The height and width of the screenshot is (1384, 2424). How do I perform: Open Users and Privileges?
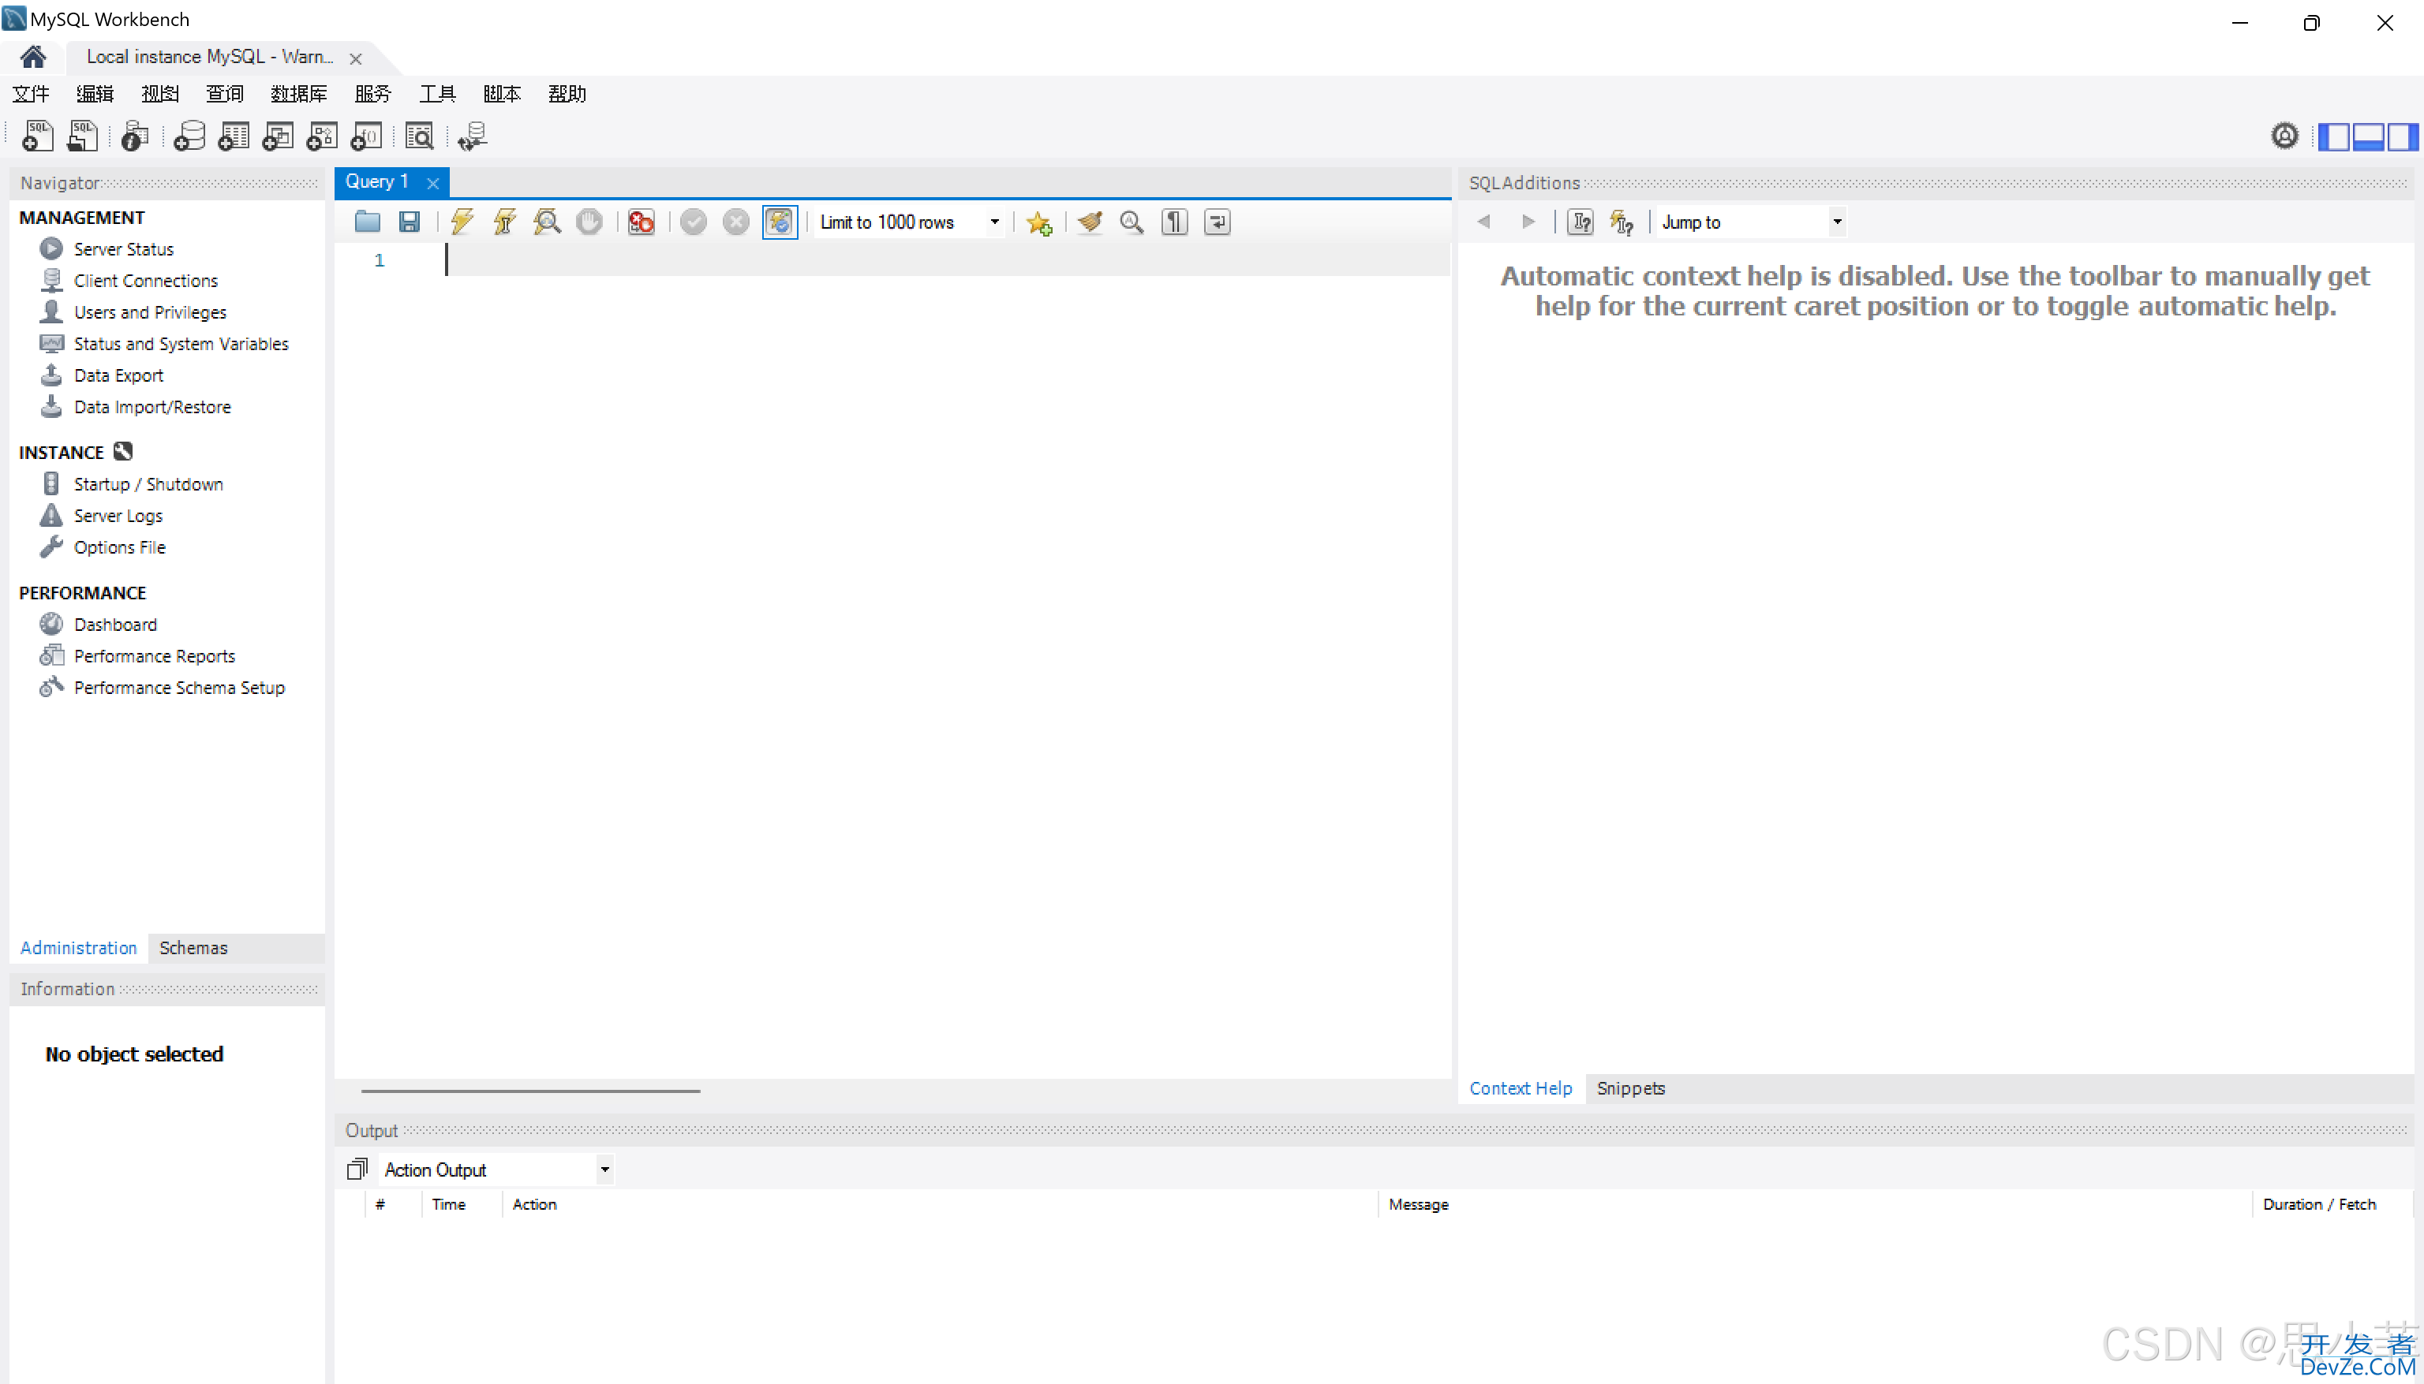click(x=150, y=311)
